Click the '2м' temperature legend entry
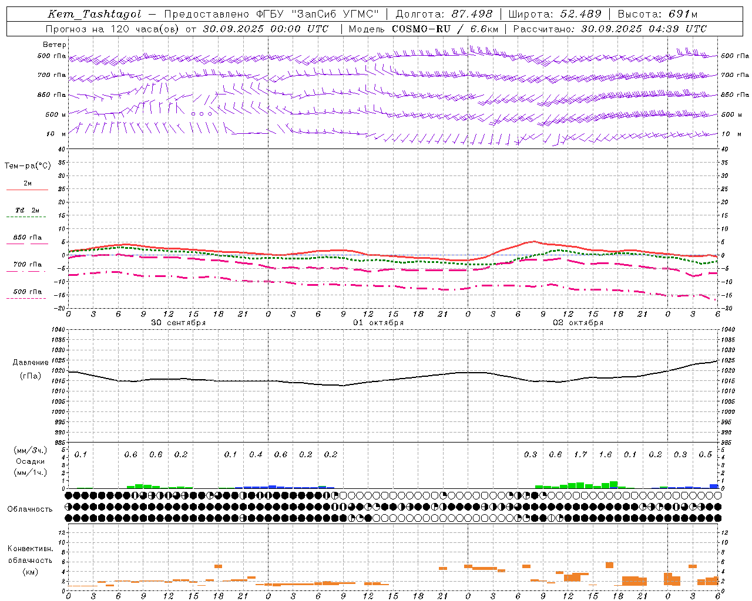The height and width of the screenshot is (601, 752). click(28, 183)
